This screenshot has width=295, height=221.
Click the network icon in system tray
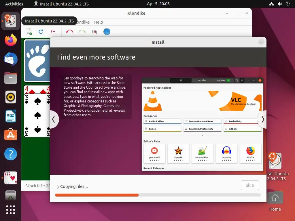coord(271,4)
